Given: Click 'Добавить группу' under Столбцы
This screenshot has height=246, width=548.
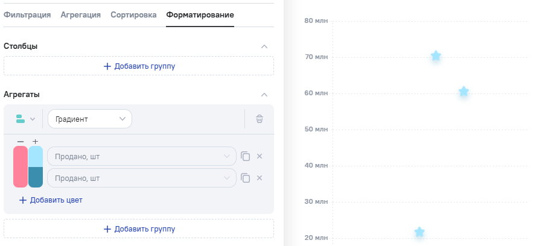Looking at the screenshot, I should click(x=139, y=66).
